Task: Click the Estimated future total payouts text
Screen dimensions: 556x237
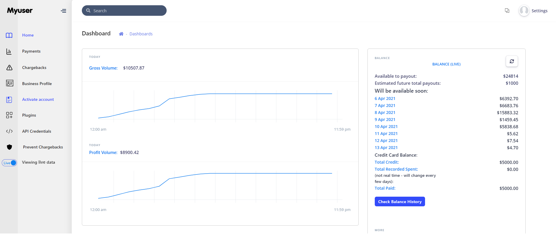Action: tap(407, 83)
